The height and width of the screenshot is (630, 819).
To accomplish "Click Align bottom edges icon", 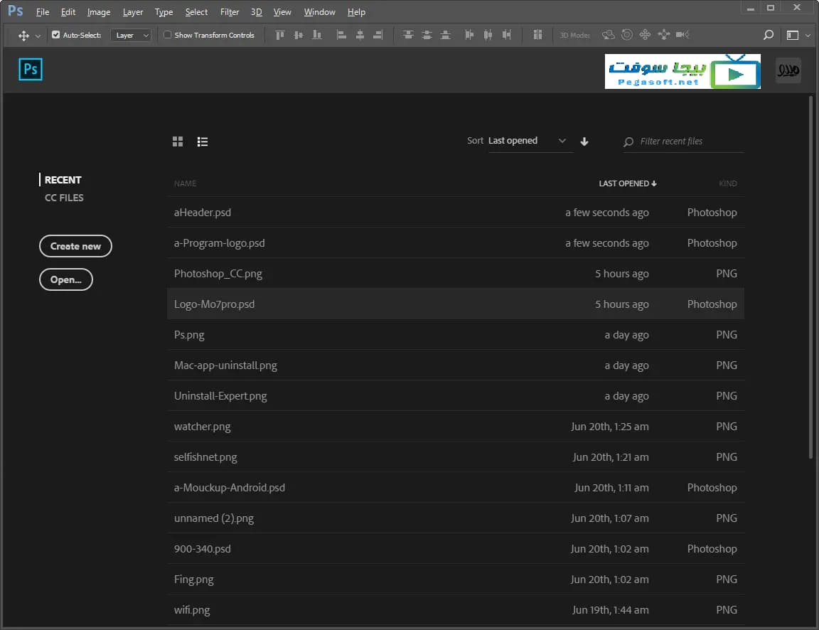I will point(317,35).
